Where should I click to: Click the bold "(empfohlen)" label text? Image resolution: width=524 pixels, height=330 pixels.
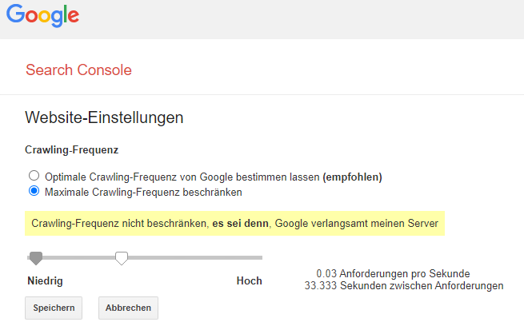pyautogui.click(x=352, y=177)
